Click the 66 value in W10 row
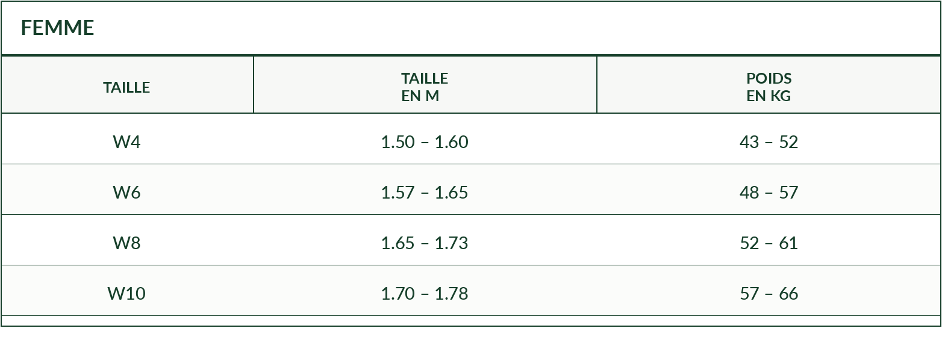 pos(788,294)
